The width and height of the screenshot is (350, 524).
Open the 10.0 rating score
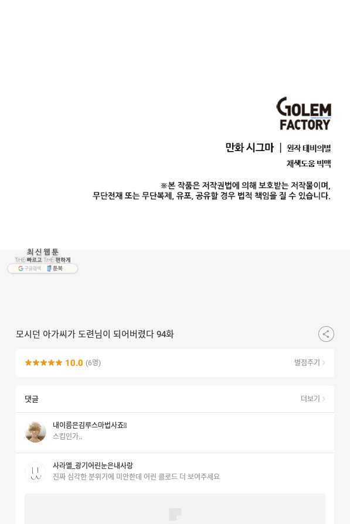74,362
